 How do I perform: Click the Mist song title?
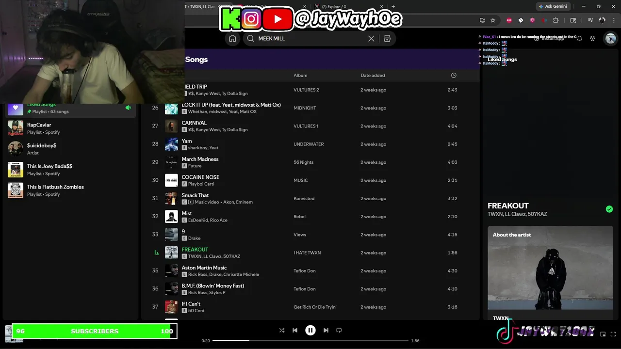(x=187, y=213)
